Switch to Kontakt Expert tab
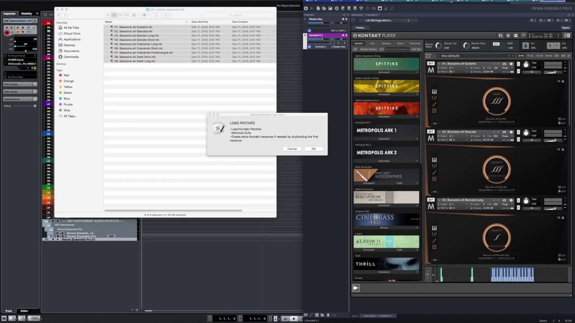Screen dimensions: 575x323 pos(400,44)
